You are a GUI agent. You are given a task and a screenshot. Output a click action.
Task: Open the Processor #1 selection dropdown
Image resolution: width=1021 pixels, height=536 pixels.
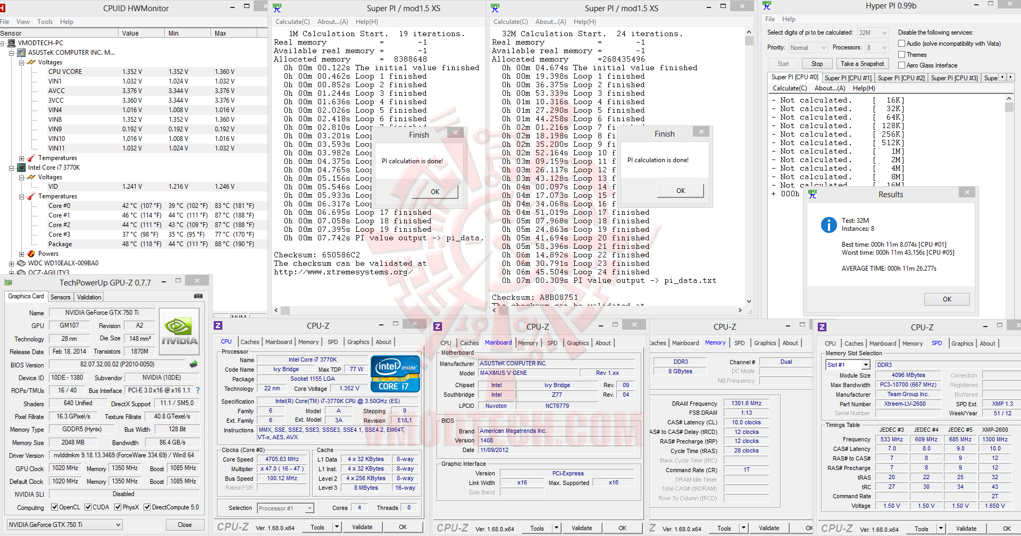[286, 508]
